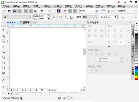Viewport: 139px width, 102px height.
Task: Click the New document icon
Action: coord(4,11)
